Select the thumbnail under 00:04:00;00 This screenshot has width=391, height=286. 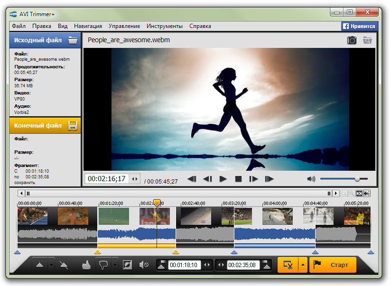tap(278, 216)
